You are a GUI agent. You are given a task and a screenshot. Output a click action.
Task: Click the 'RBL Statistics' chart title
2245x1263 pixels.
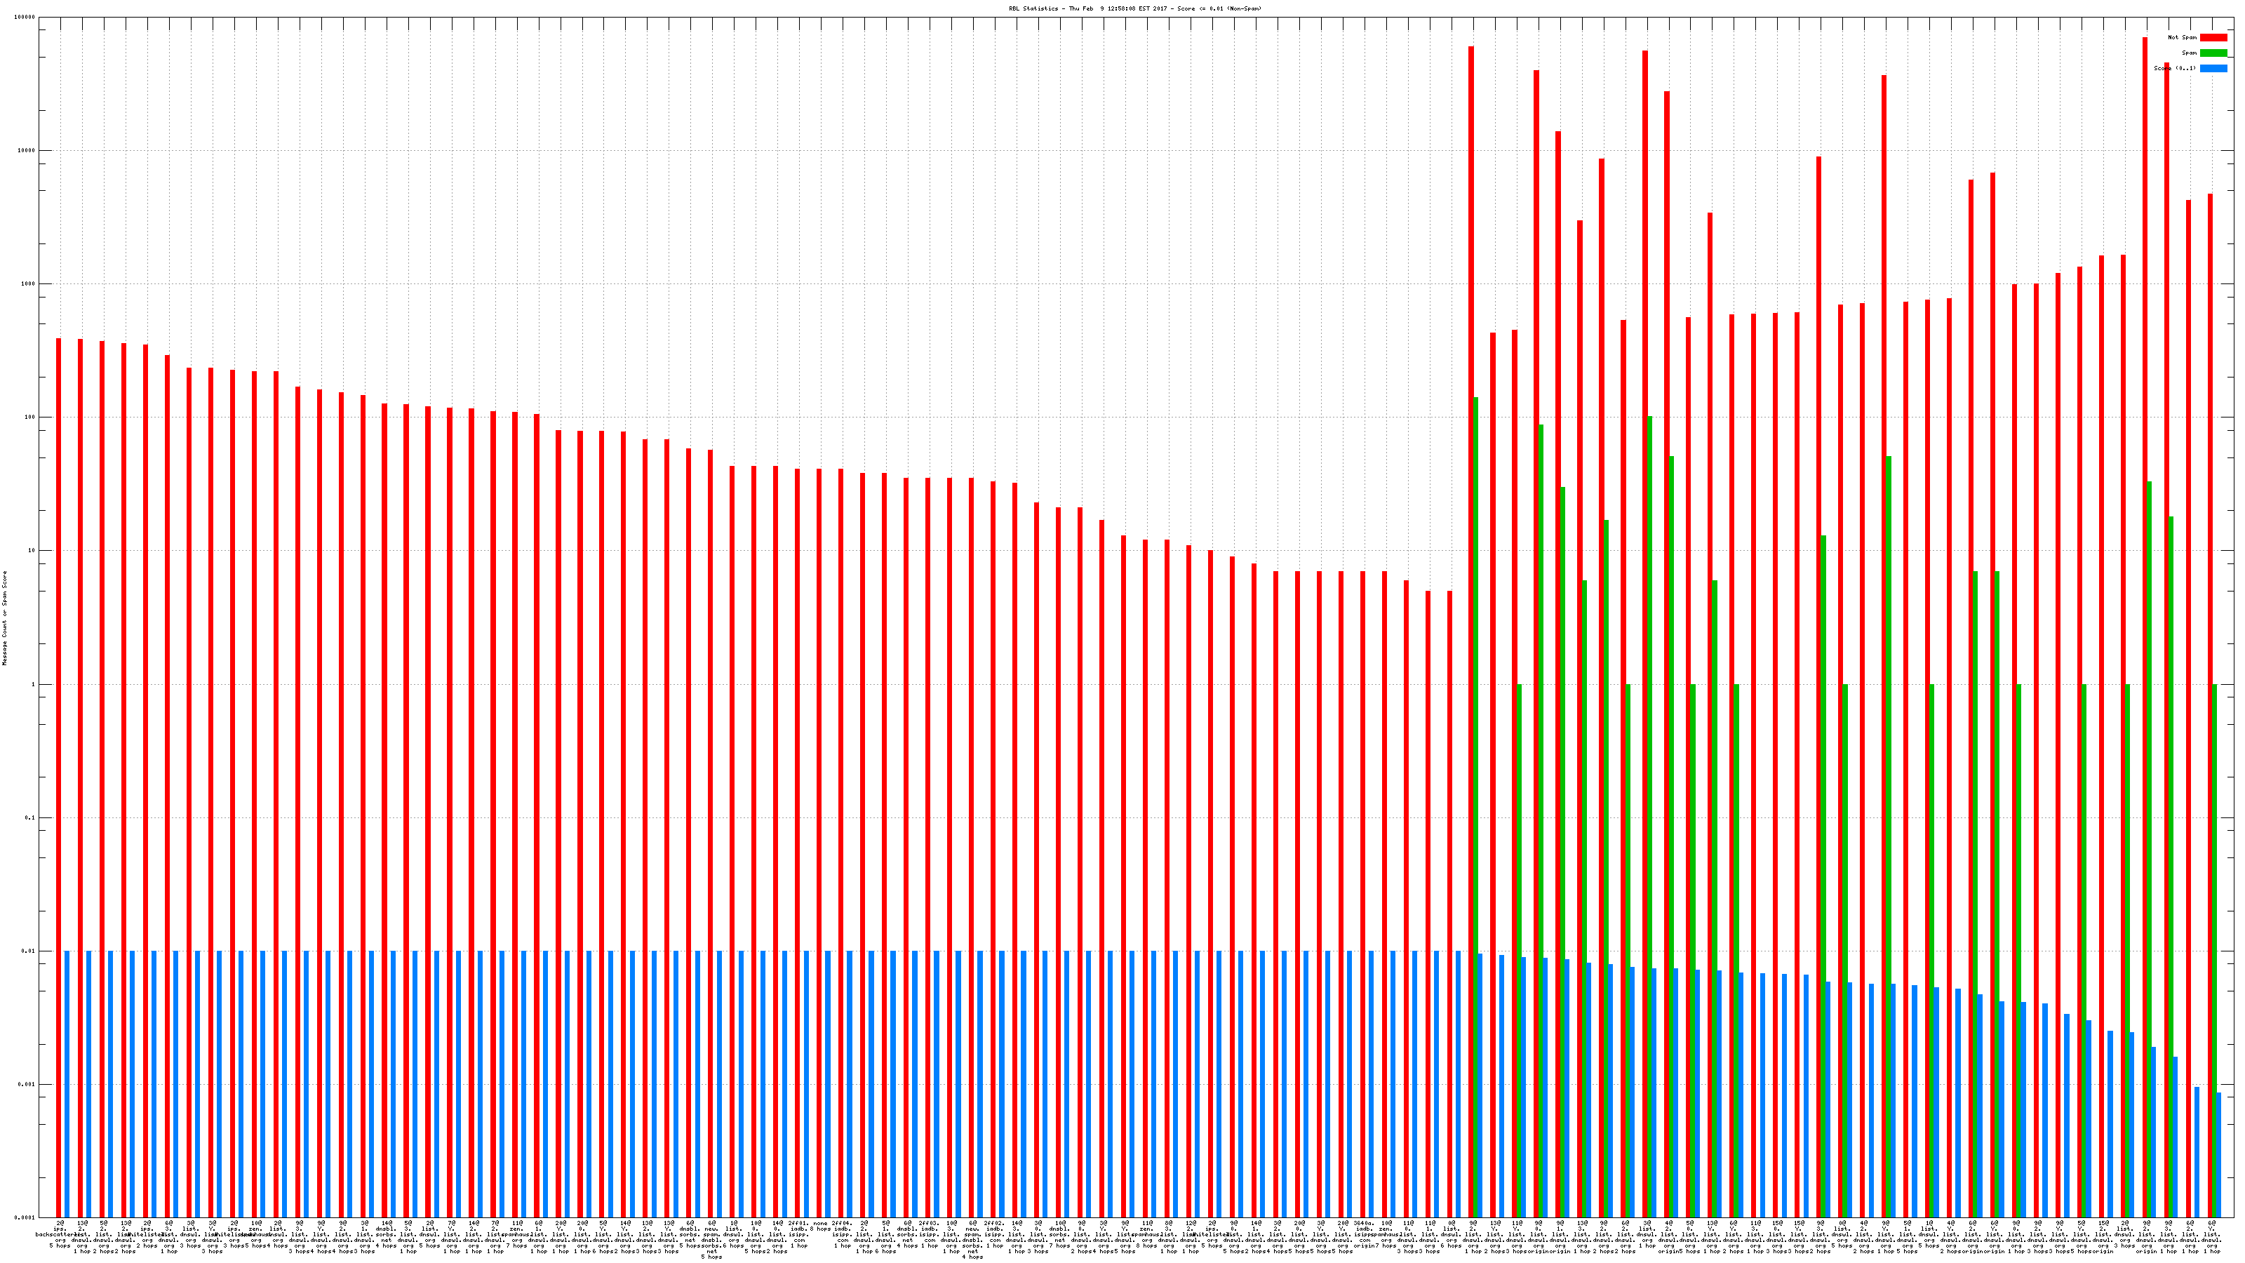1134,8
